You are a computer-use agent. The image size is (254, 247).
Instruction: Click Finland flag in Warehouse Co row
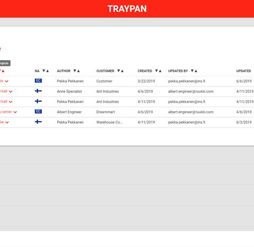[38, 122]
